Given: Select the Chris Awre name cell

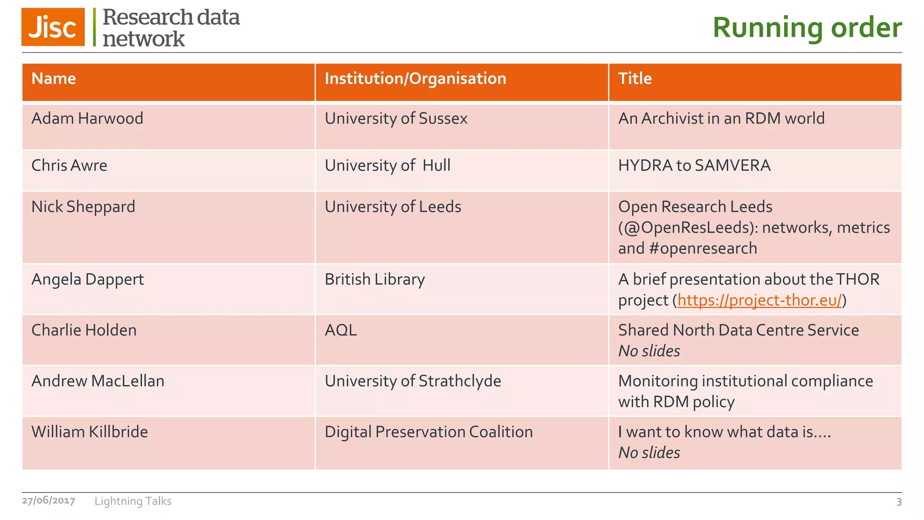Looking at the screenshot, I should tap(168, 170).
